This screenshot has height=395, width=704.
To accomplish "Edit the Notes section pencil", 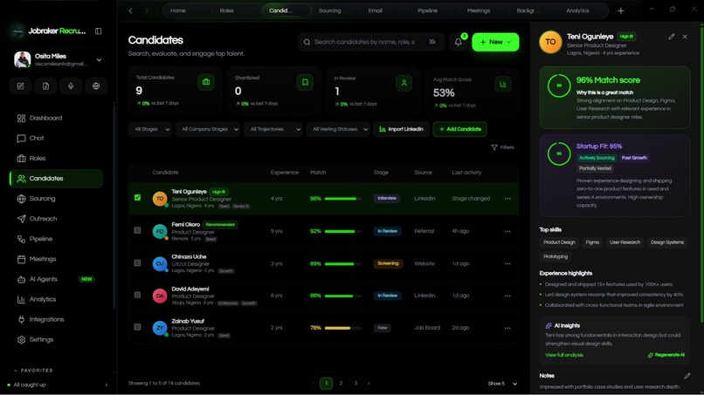I will (687, 376).
